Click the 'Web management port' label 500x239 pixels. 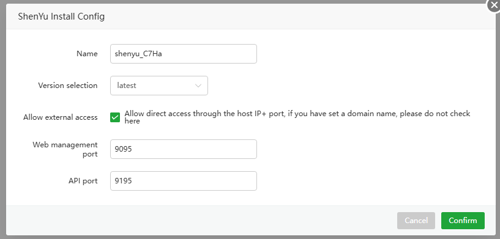(x=65, y=149)
